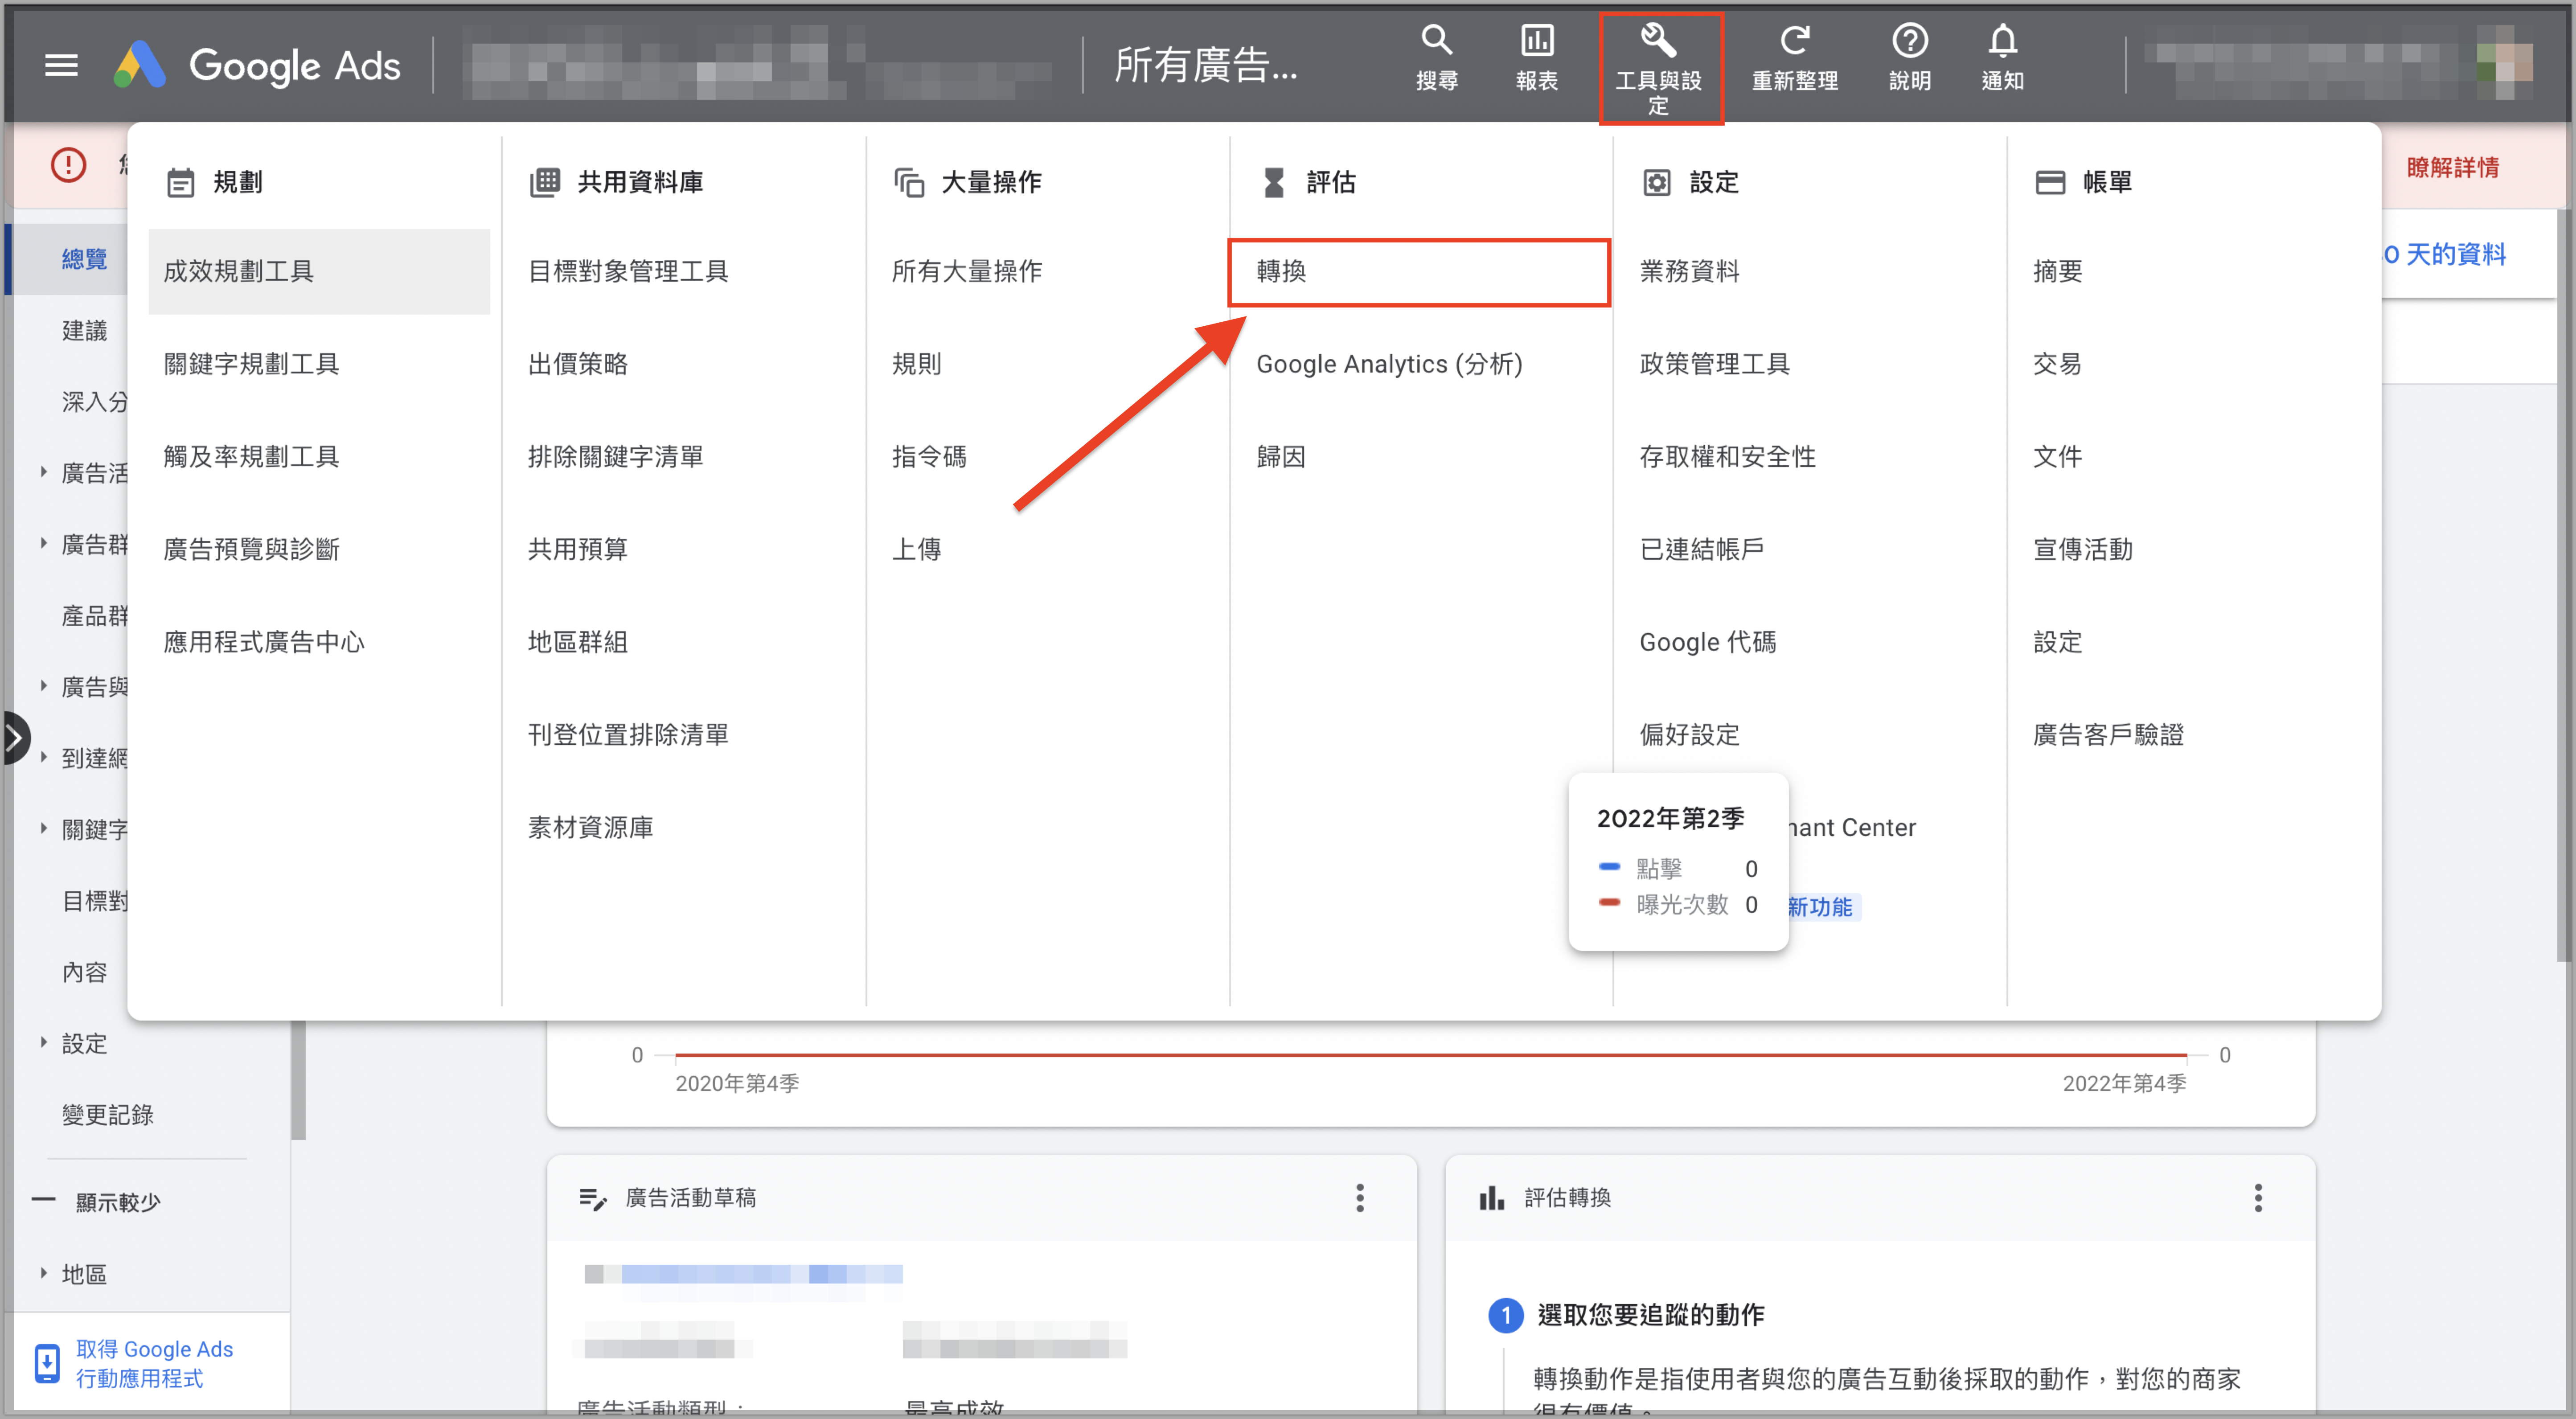
Task: Open 所有廣告… campaign scope selector
Action: (x=1206, y=66)
